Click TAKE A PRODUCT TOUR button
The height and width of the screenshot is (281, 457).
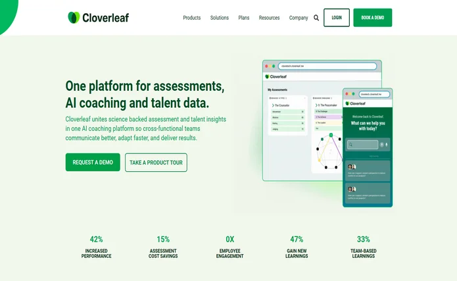pos(156,163)
